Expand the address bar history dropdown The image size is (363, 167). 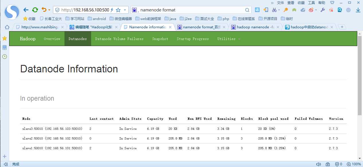coord(125,10)
